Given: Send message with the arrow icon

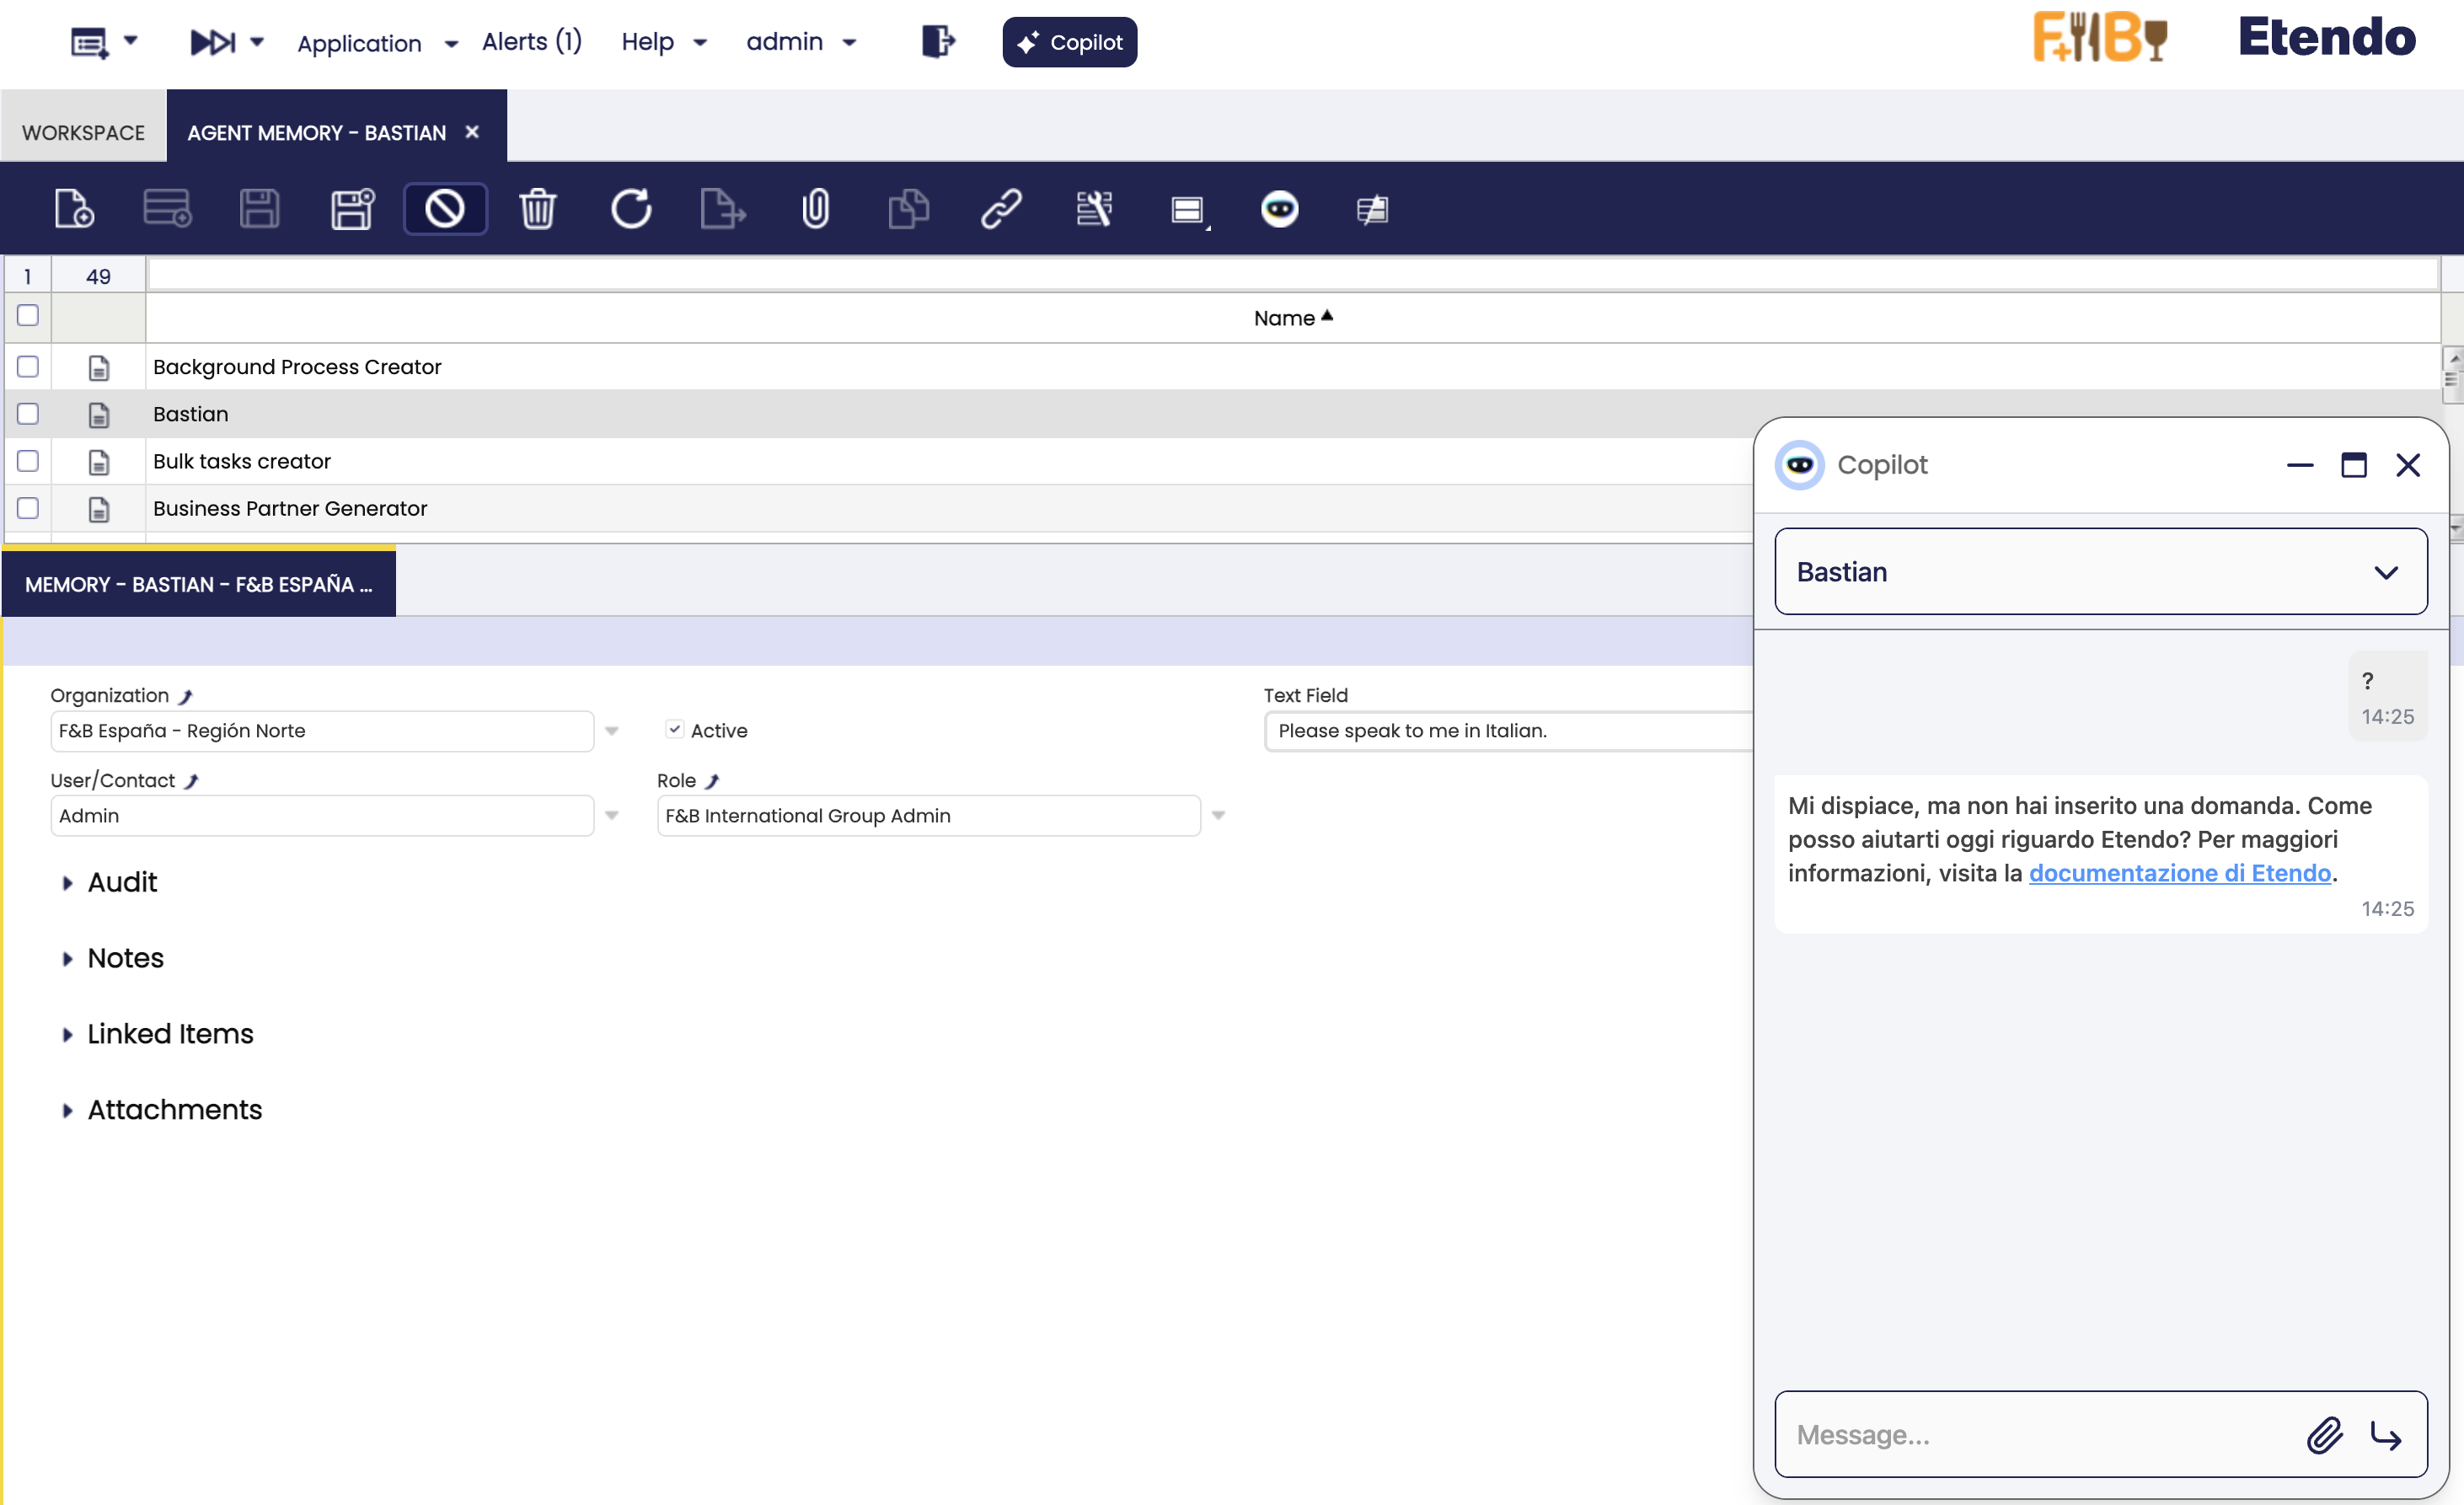Looking at the screenshot, I should point(2386,1435).
